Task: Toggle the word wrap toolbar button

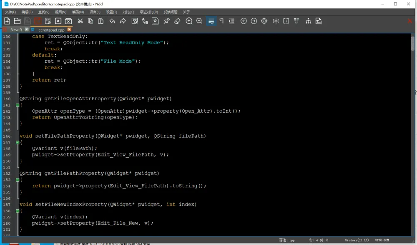Action: pos(211,21)
